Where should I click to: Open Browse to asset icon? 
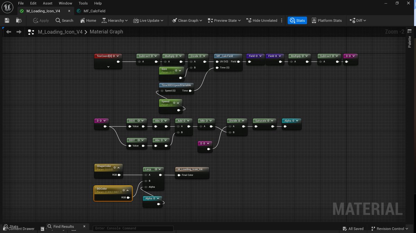click(x=19, y=20)
